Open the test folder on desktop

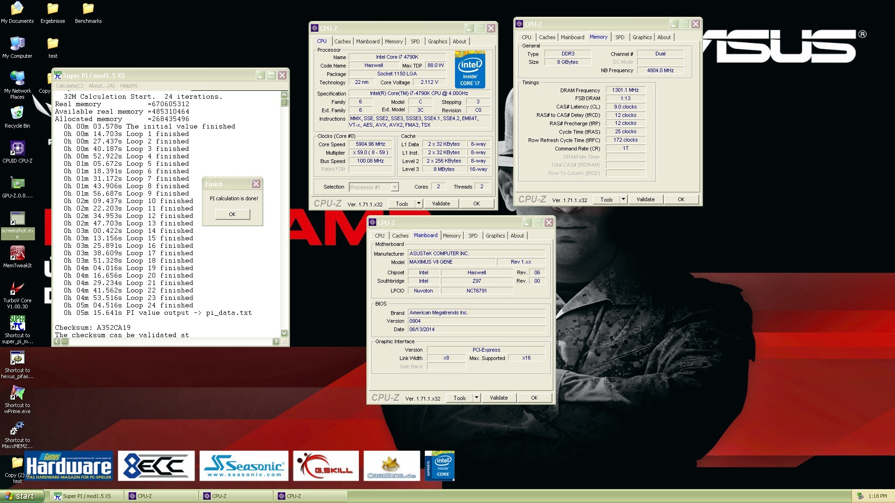click(x=53, y=48)
